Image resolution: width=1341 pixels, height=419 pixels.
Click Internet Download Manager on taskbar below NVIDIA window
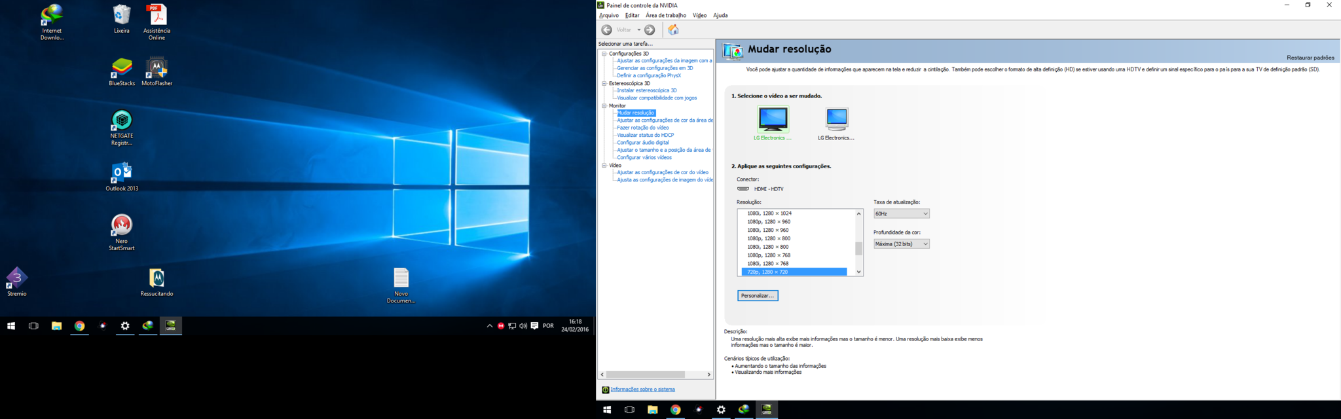point(744,410)
